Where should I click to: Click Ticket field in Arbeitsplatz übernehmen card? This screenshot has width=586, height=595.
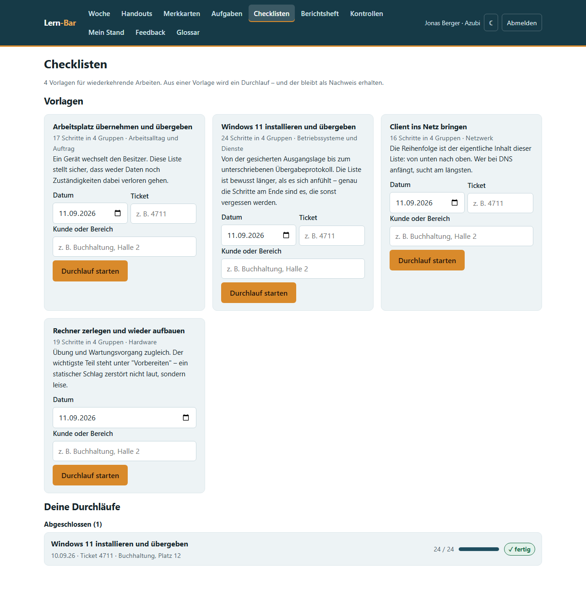point(163,214)
